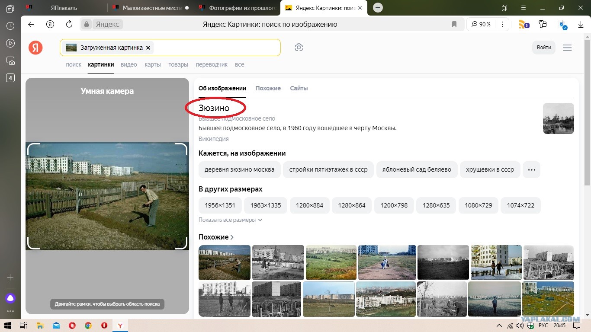This screenshot has width=591, height=332.
Task: Open the RSS feed extension with badge 3
Action: (x=524, y=24)
